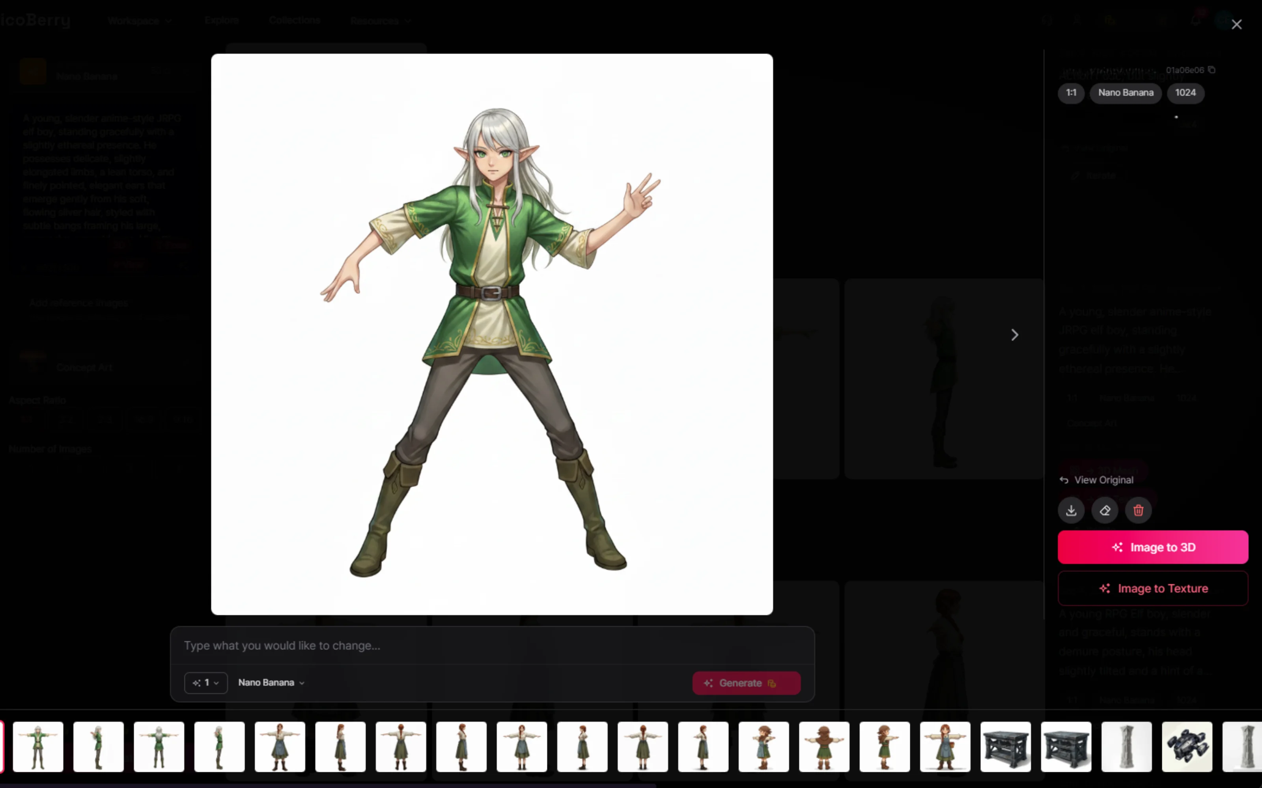Click the Nano Banana tag in details panel

[x=1126, y=93]
